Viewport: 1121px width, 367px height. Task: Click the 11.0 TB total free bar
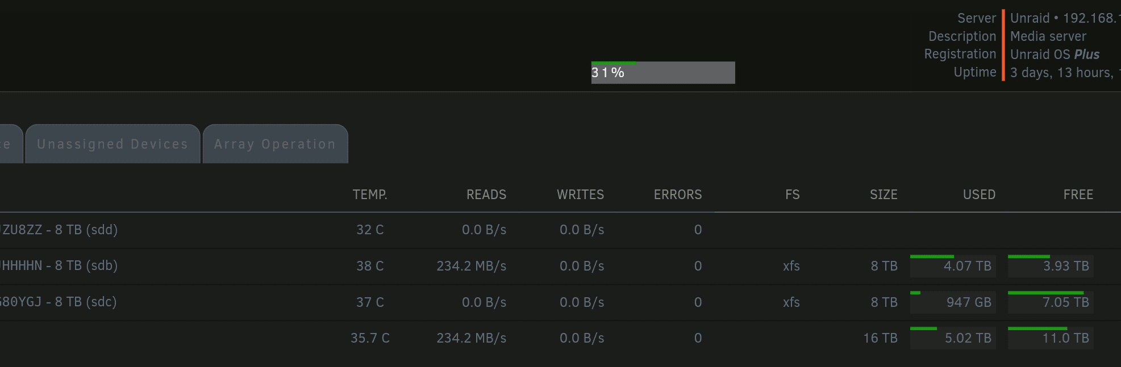point(1051,338)
